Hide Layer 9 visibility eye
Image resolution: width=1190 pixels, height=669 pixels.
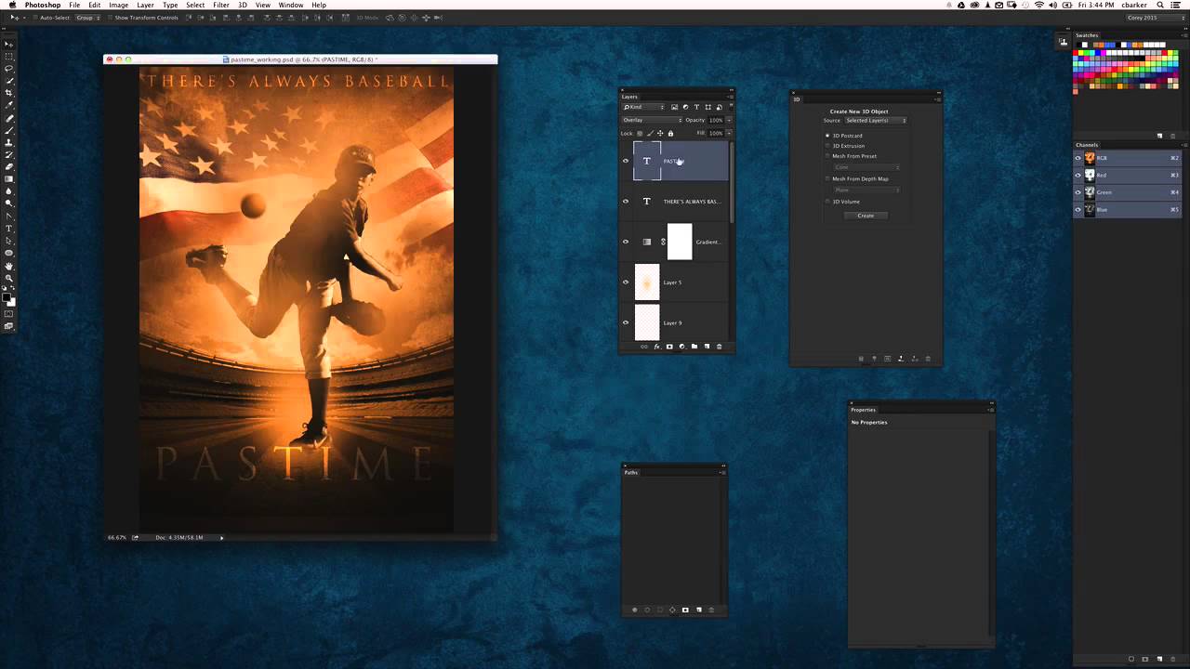coord(625,322)
